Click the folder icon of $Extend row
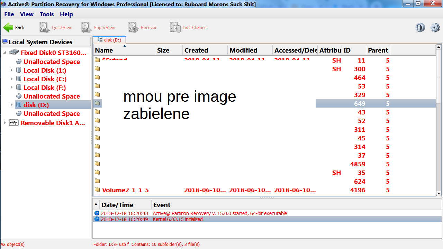The image size is (443, 249). 97,60
